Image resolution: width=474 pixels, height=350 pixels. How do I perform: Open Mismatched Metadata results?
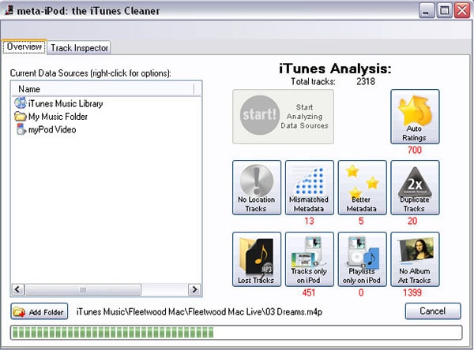pos(309,188)
